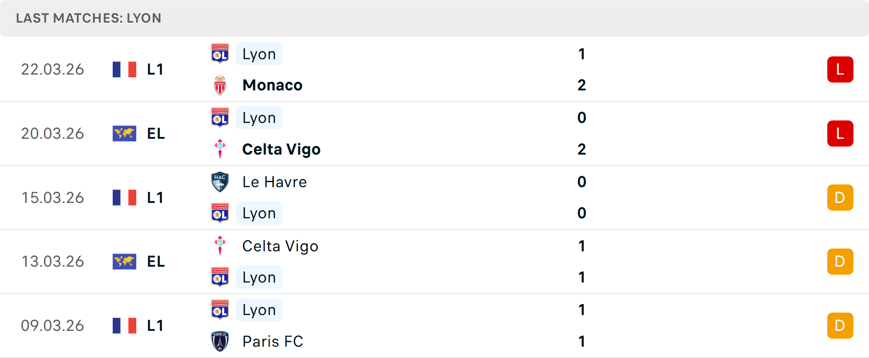The width and height of the screenshot is (869, 358).
Task: Click French flag on 22.03.26 match
Action: tap(124, 70)
